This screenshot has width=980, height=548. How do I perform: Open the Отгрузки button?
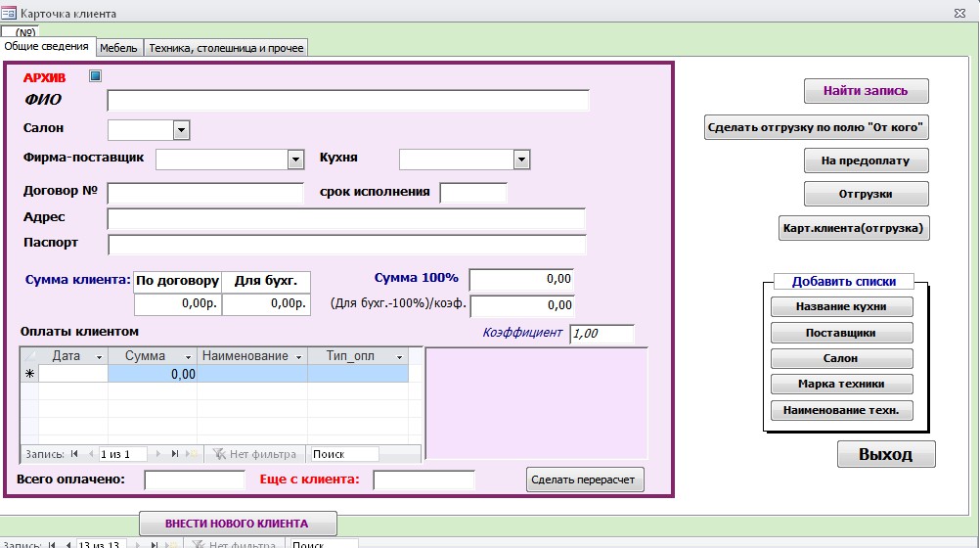coord(866,194)
